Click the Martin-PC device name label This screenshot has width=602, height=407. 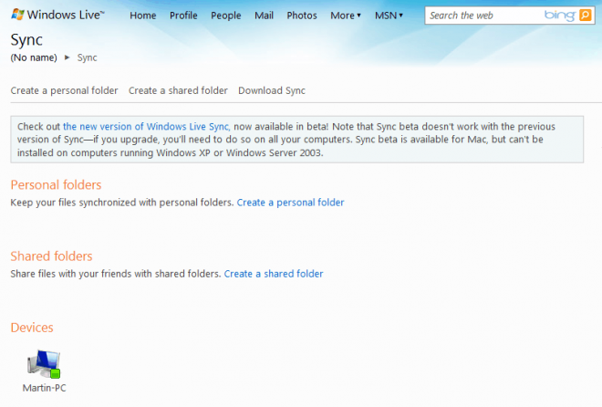[44, 388]
